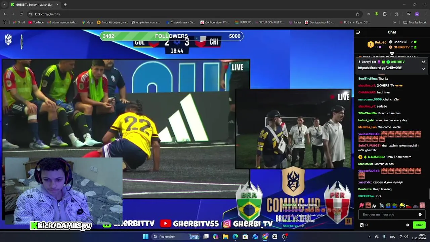Open the emoji picker in chat
The image size is (430, 242).
tap(420, 214)
